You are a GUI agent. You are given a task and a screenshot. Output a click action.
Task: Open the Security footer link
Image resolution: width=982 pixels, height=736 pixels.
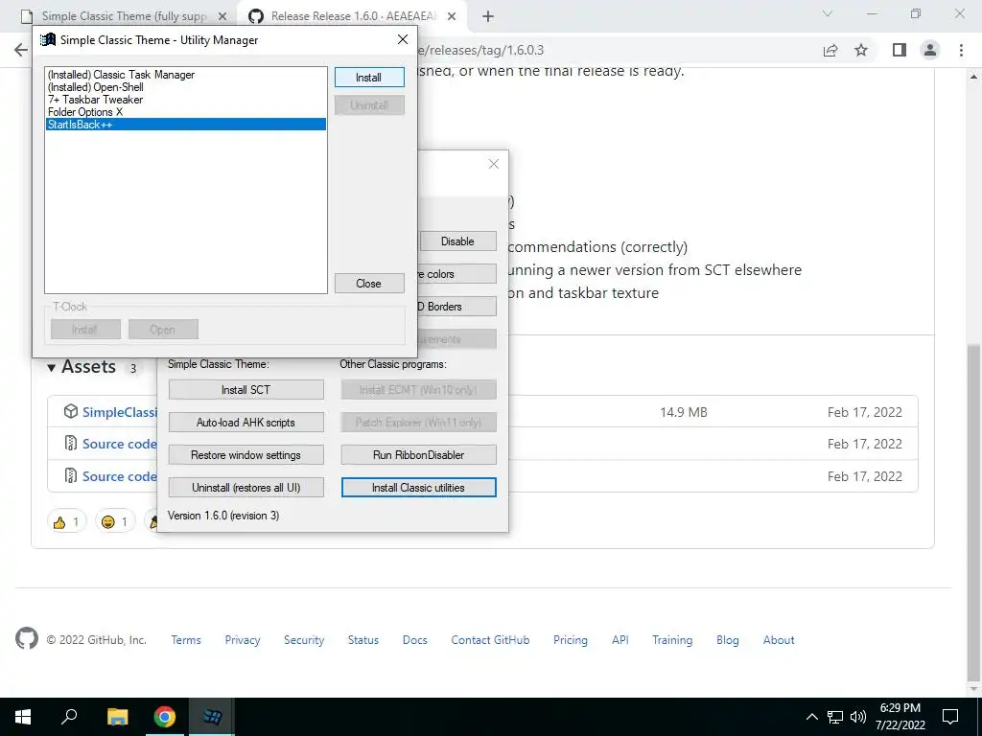304,640
